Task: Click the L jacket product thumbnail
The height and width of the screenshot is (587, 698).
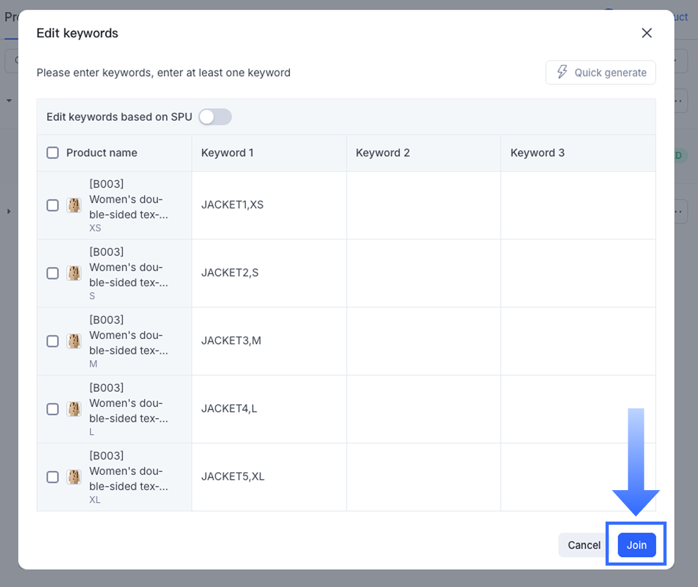Action: click(74, 409)
